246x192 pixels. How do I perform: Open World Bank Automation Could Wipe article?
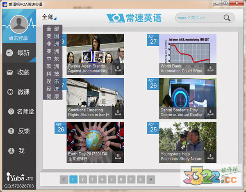point(188,54)
